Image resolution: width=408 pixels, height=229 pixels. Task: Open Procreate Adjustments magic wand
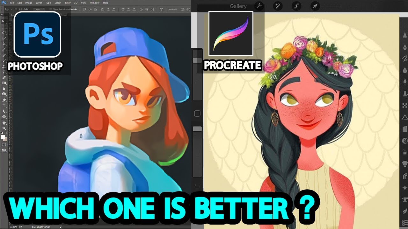tap(278, 6)
